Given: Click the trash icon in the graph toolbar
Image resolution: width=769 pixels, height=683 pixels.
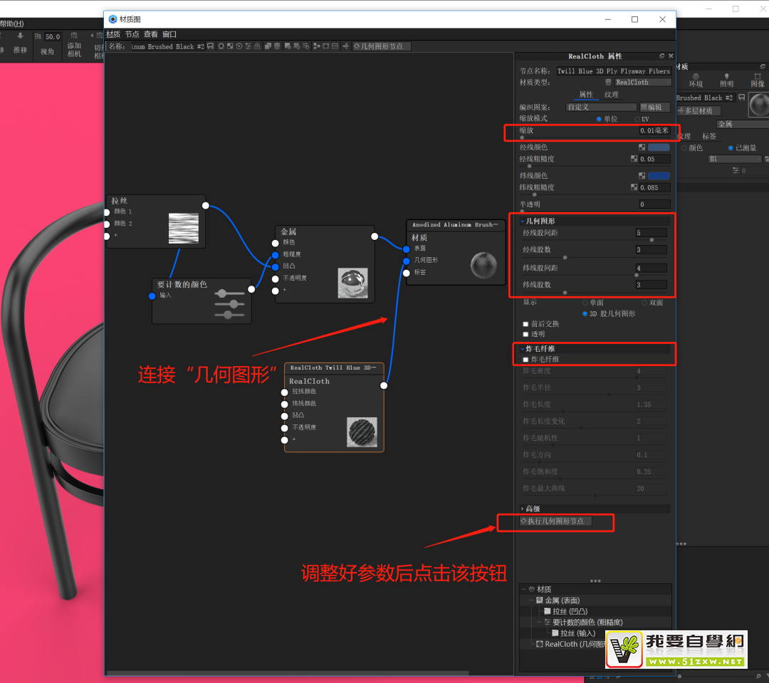Looking at the screenshot, I should click(277, 46).
